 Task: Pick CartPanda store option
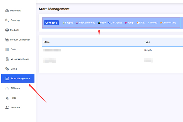(115, 23)
